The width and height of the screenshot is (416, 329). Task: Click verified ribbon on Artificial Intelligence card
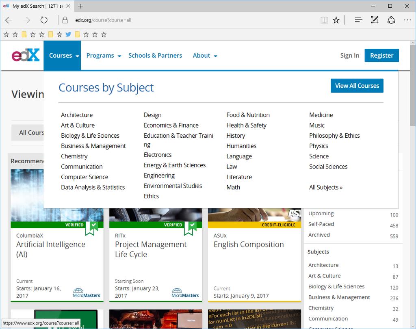tap(91, 228)
